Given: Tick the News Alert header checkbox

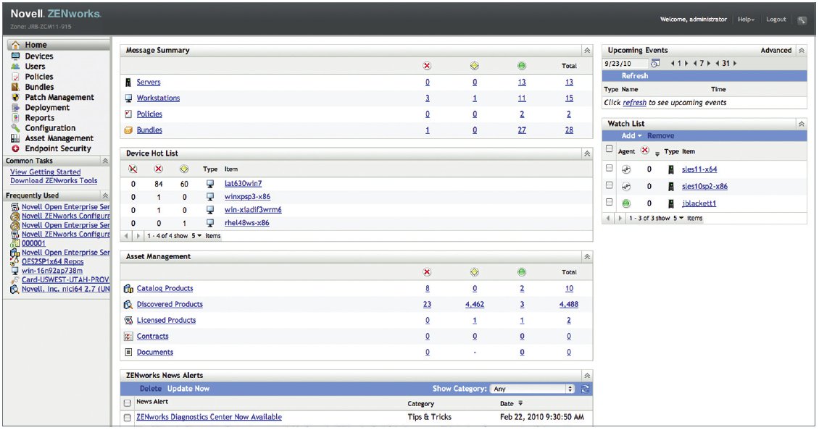Looking at the screenshot, I should (127, 403).
